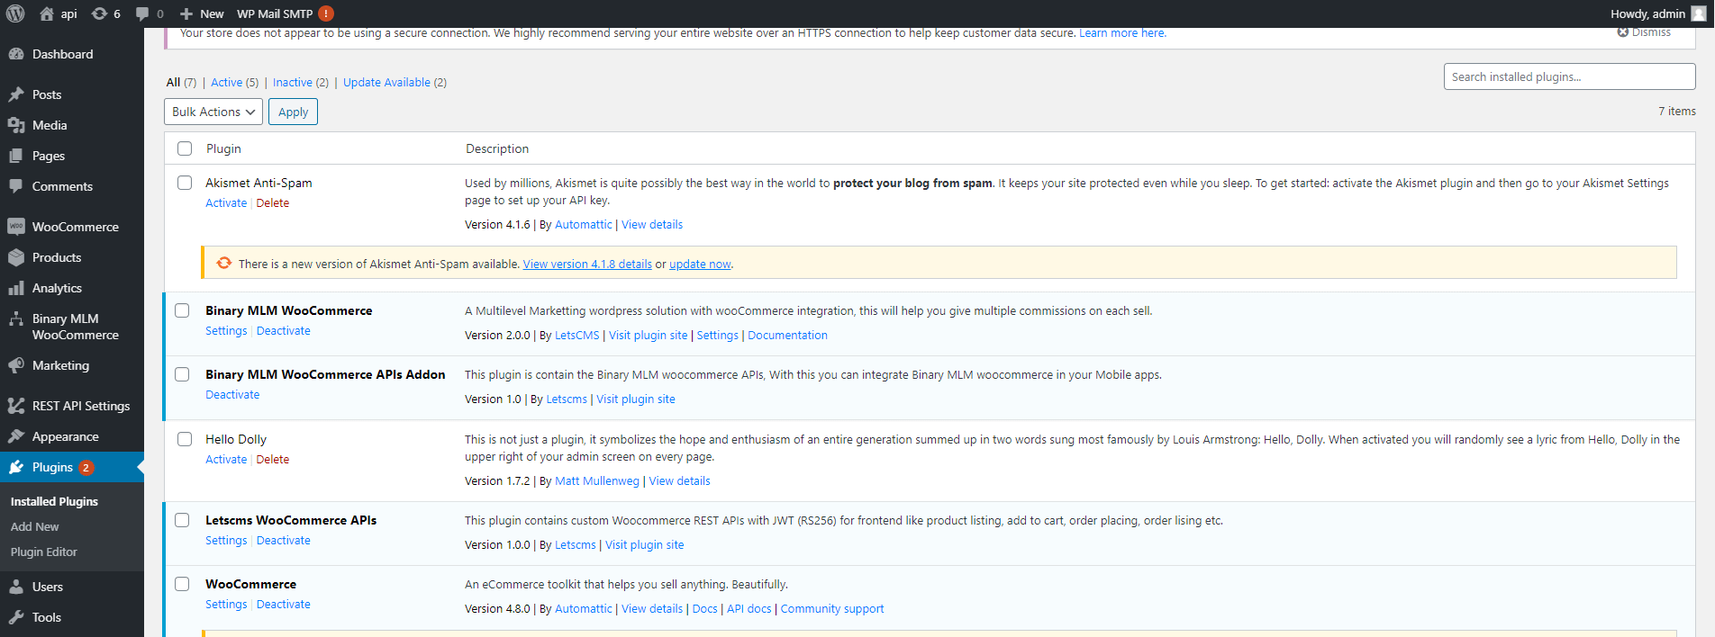This screenshot has height=637, width=1715.
Task: Open Settings under Letscms WooCommerce APIs
Action: click(226, 541)
